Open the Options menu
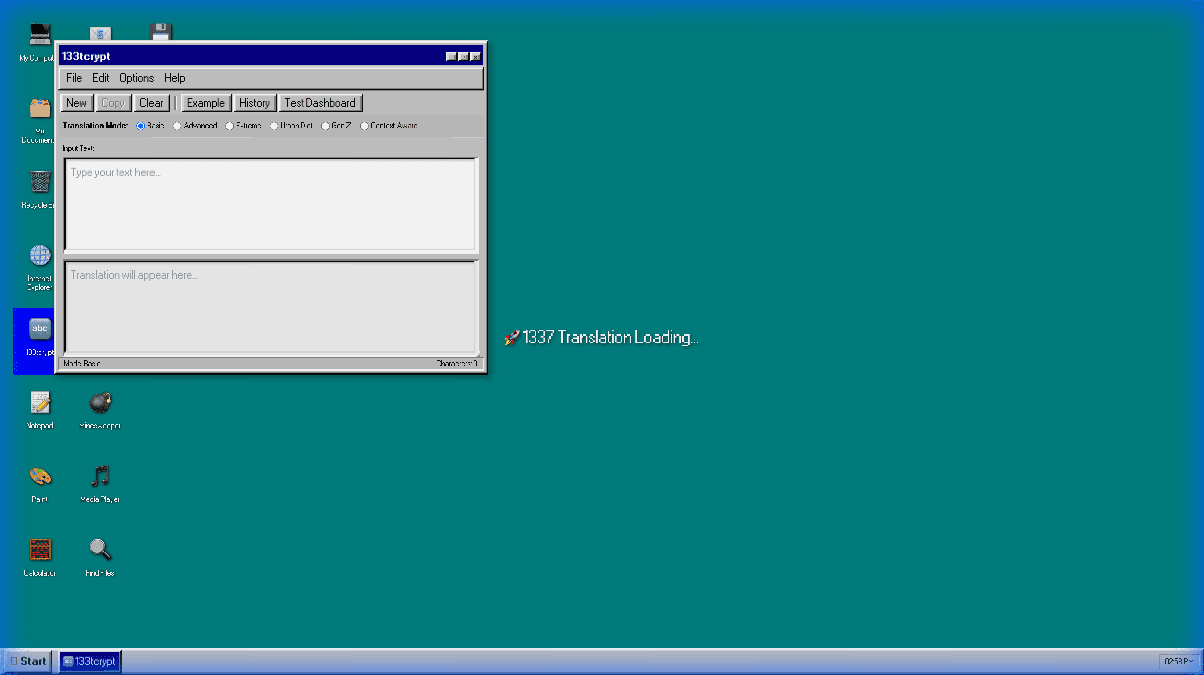Screen dimensions: 1204x675 [x=136, y=78]
